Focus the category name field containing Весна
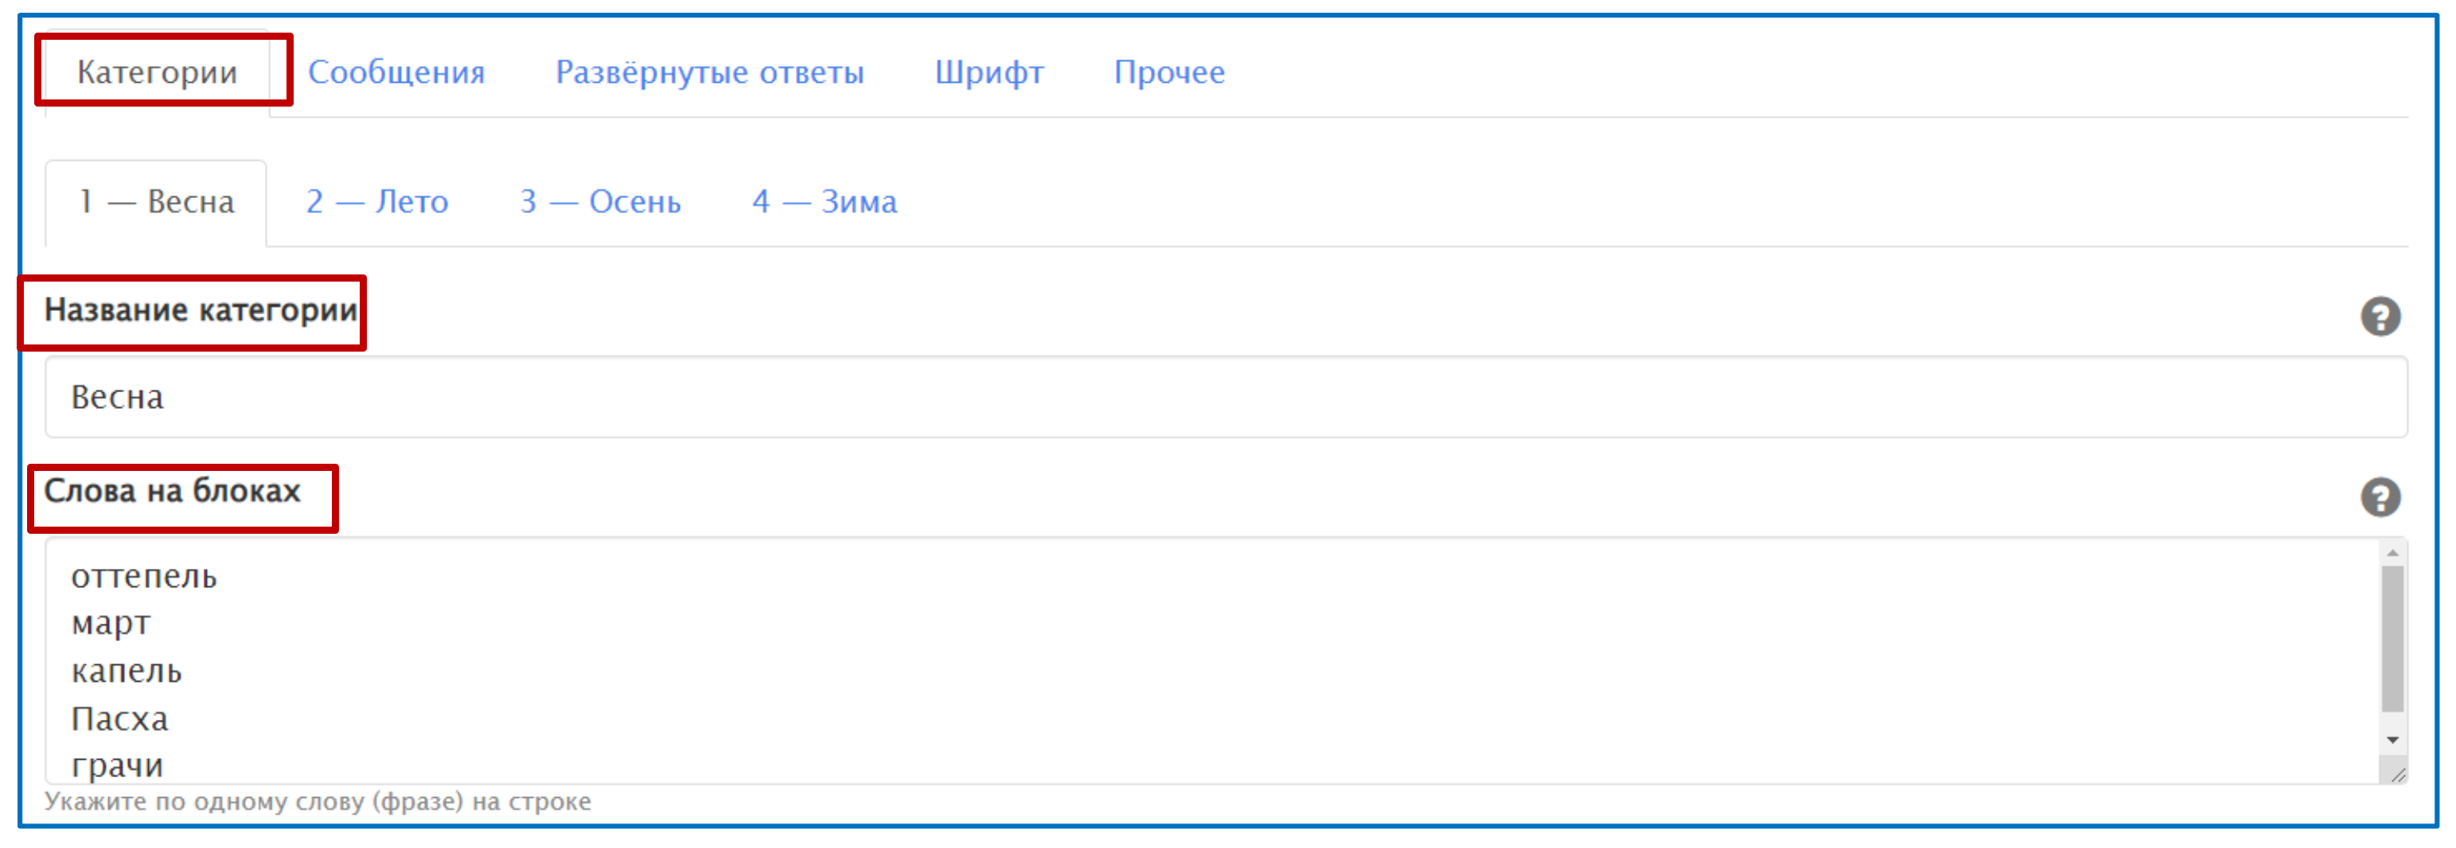This screenshot has height=848, width=2456. click(x=1225, y=397)
